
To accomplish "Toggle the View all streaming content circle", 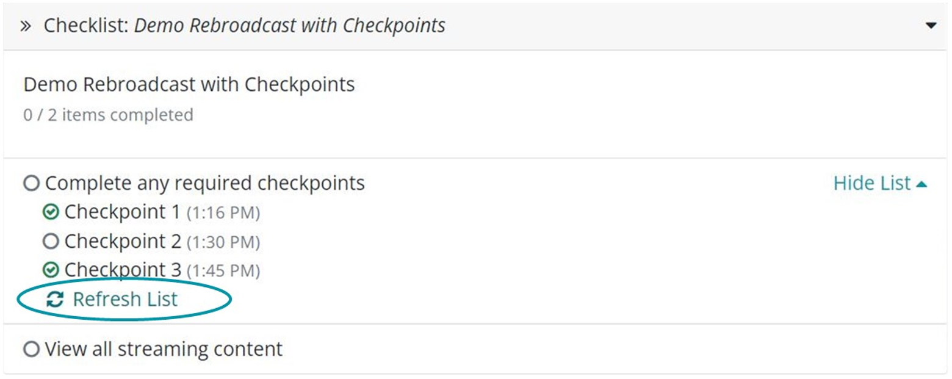I will point(31,350).
